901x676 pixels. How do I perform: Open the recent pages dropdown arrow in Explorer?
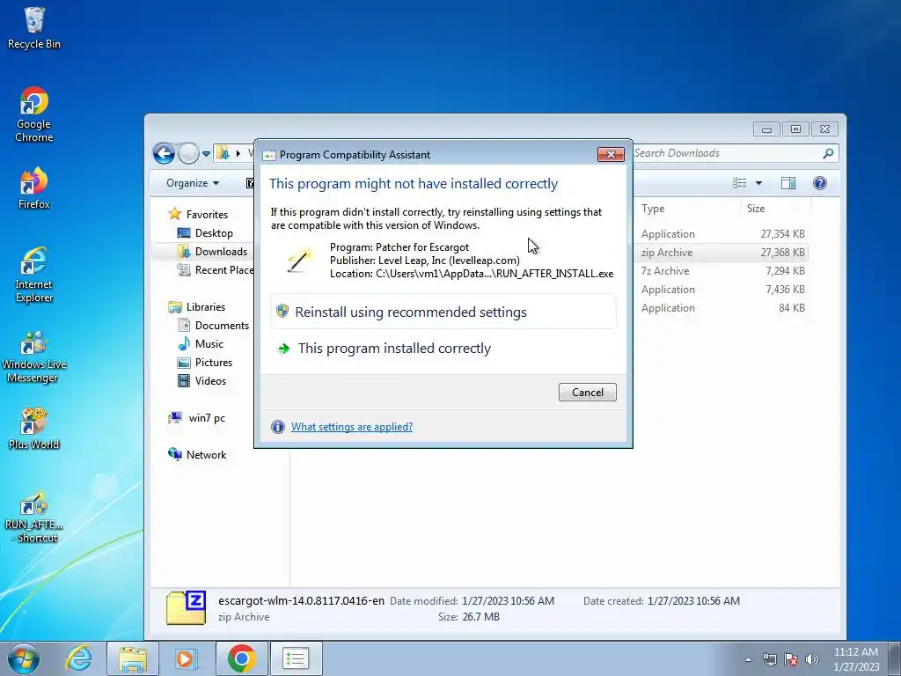point(206,153)
